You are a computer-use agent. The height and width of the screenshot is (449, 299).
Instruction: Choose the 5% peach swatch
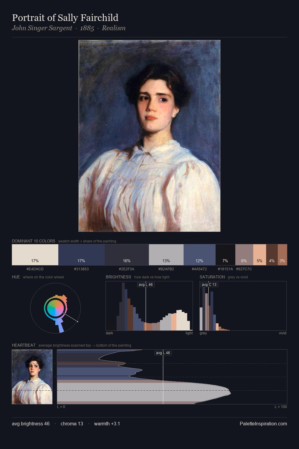(x=260, y=255)
